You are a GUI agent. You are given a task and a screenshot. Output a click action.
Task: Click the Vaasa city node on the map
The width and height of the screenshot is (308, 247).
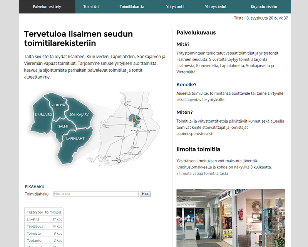104,126
